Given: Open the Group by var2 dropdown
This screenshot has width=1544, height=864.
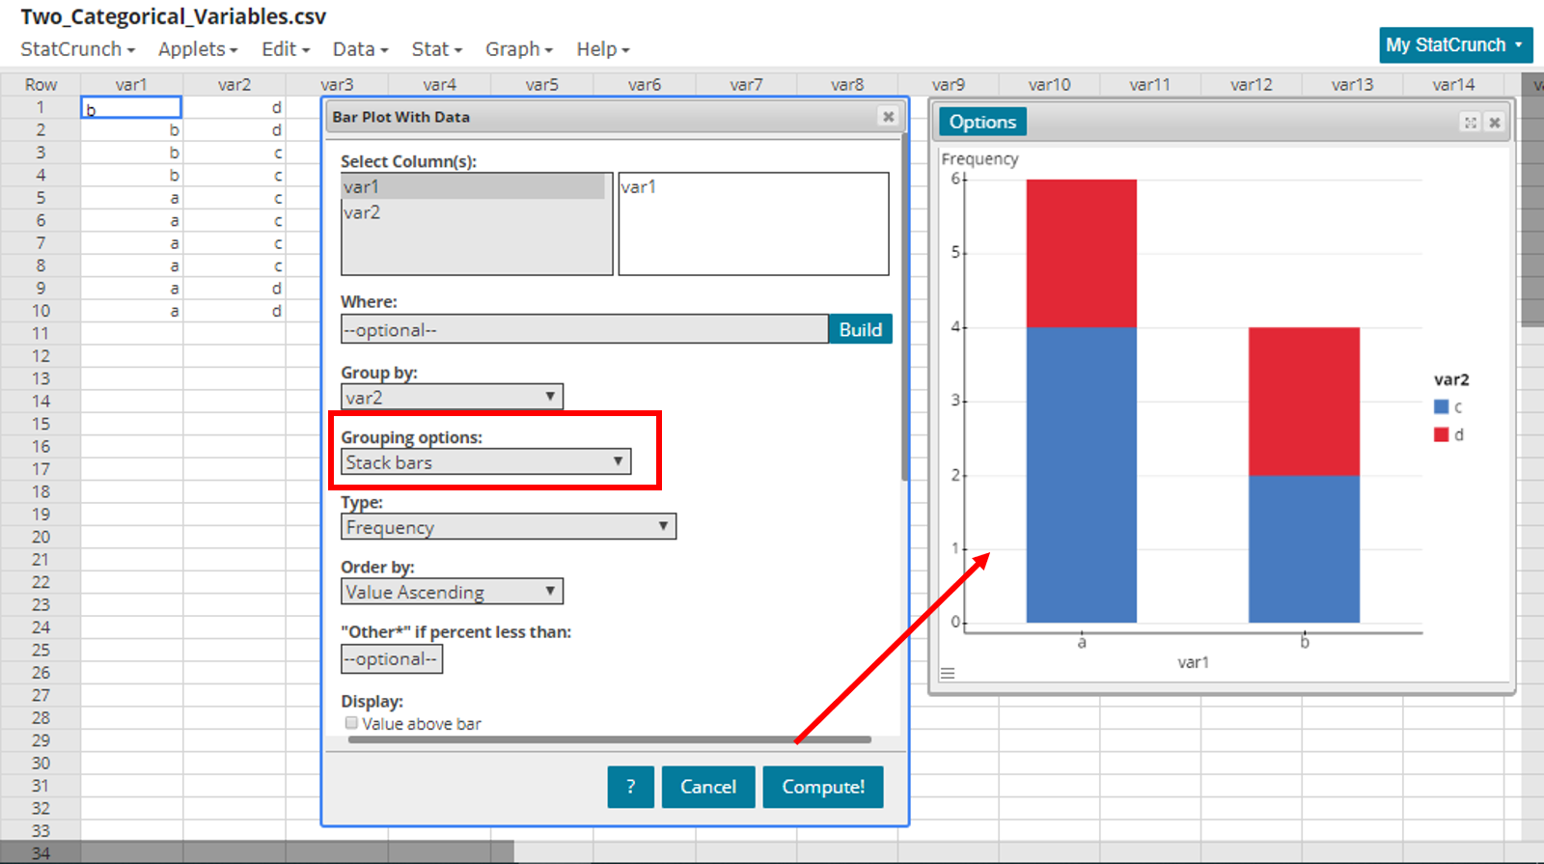Looking at the screenshot, I should [x=452, y=397].
